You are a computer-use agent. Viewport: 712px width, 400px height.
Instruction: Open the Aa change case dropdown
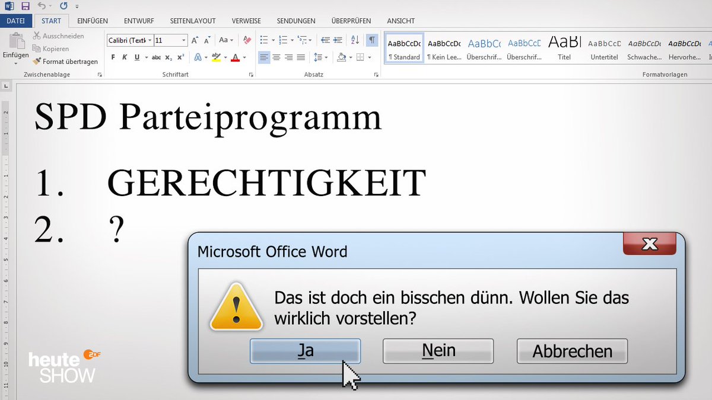pos(226,40)
